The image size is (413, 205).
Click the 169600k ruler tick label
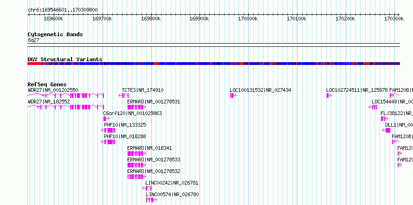pos(53,19)
